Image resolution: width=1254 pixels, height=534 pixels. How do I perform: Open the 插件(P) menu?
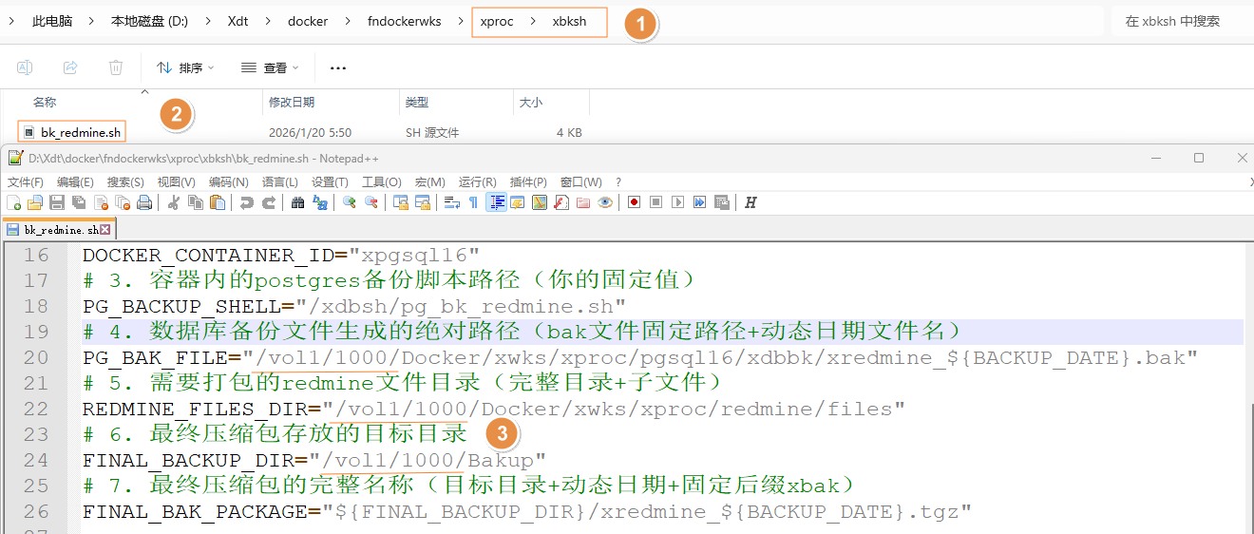tap(528, 181)
